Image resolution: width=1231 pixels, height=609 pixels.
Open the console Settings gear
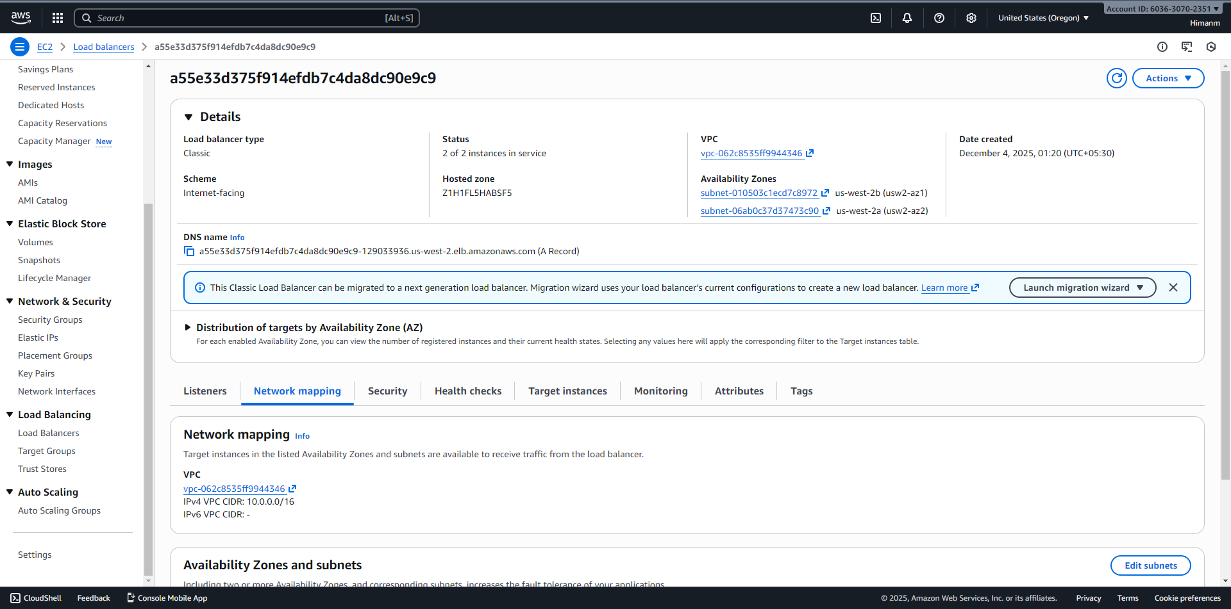click(x=971, y=17)
